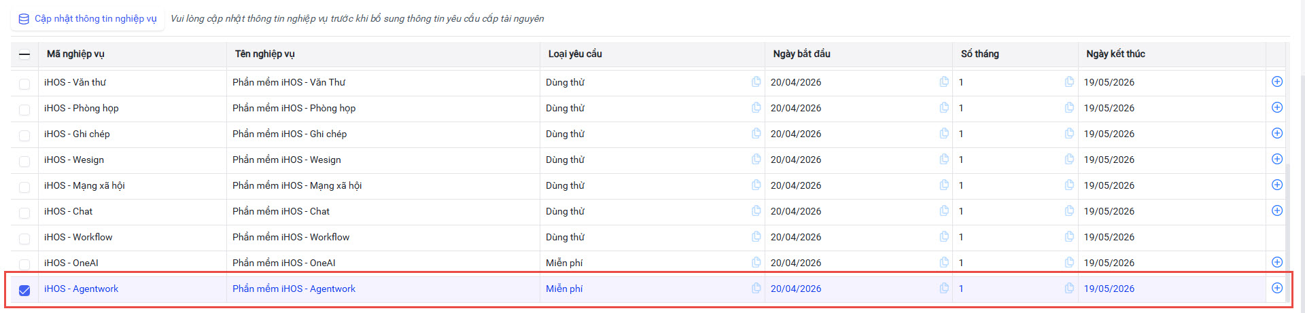Copy Loại yêu cầu value of Wesign row

pos(756,159)
